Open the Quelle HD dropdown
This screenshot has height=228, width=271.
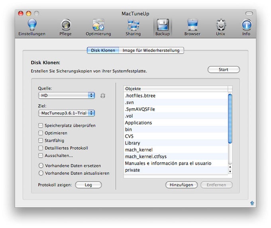[67, 95]
